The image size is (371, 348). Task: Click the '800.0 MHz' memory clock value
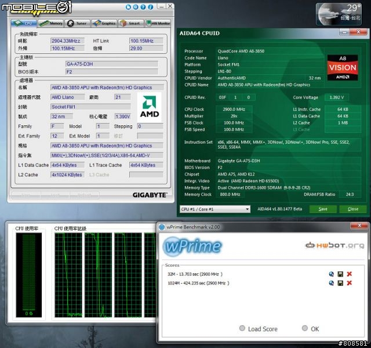pyautogui.click(x=230, y=194)
